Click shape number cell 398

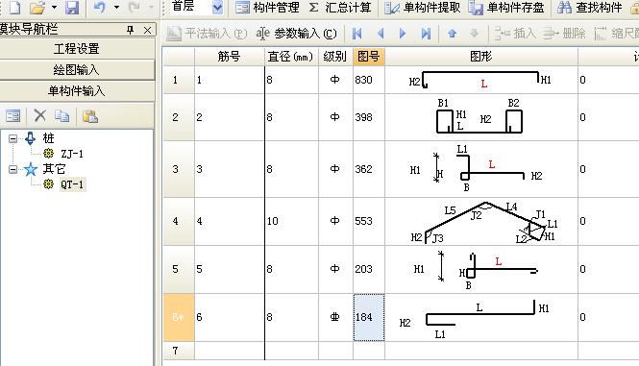point(368,117)
